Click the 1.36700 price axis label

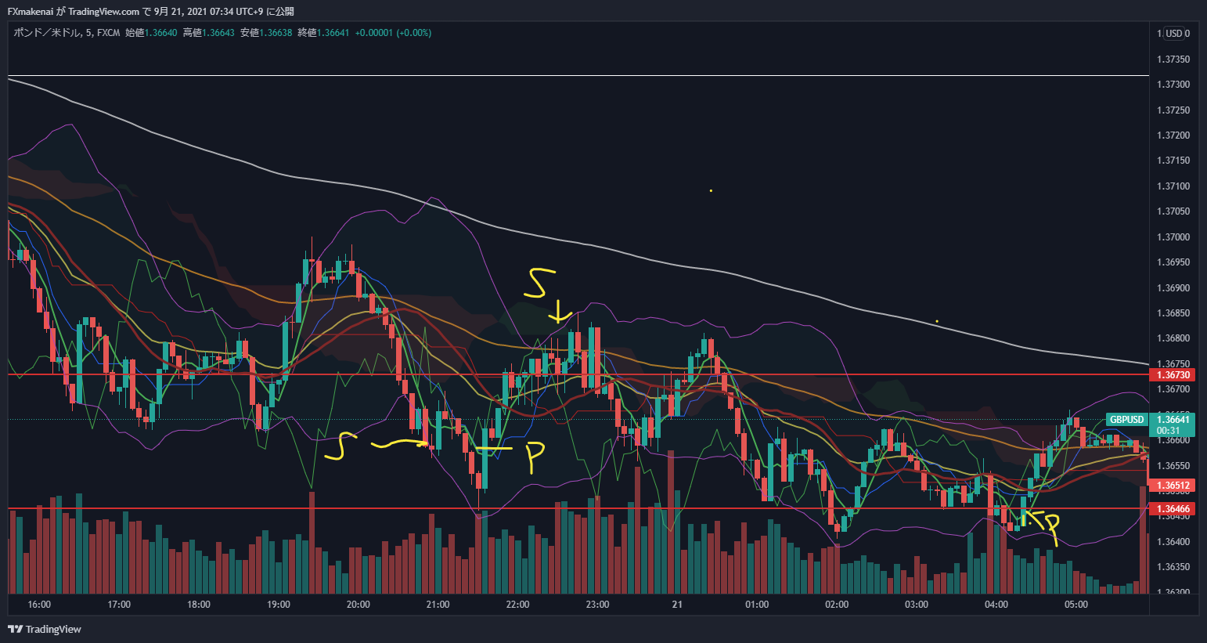[x=1173, y=389]
